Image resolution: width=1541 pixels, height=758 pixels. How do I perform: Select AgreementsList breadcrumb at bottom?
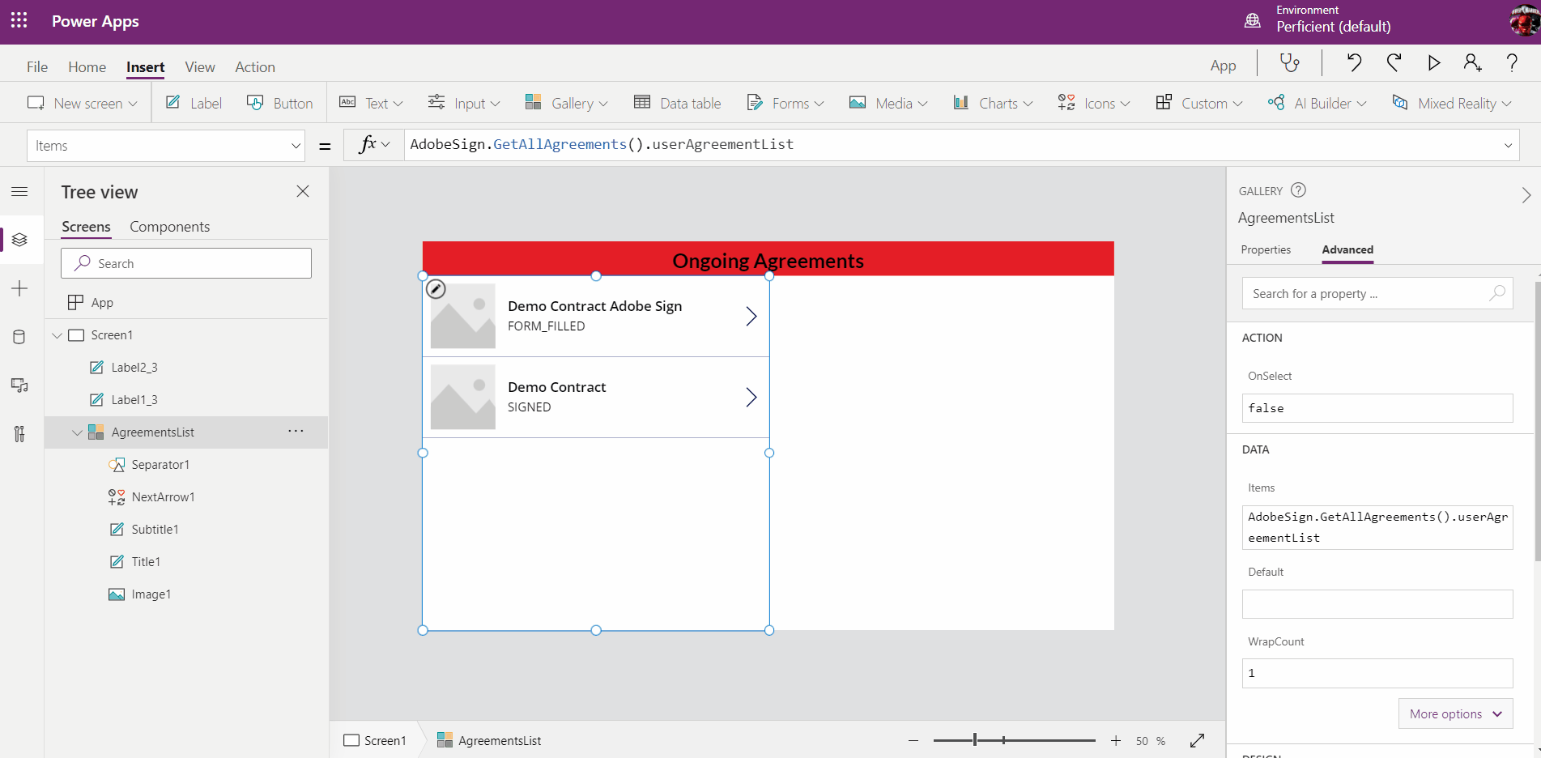point(489,740)
